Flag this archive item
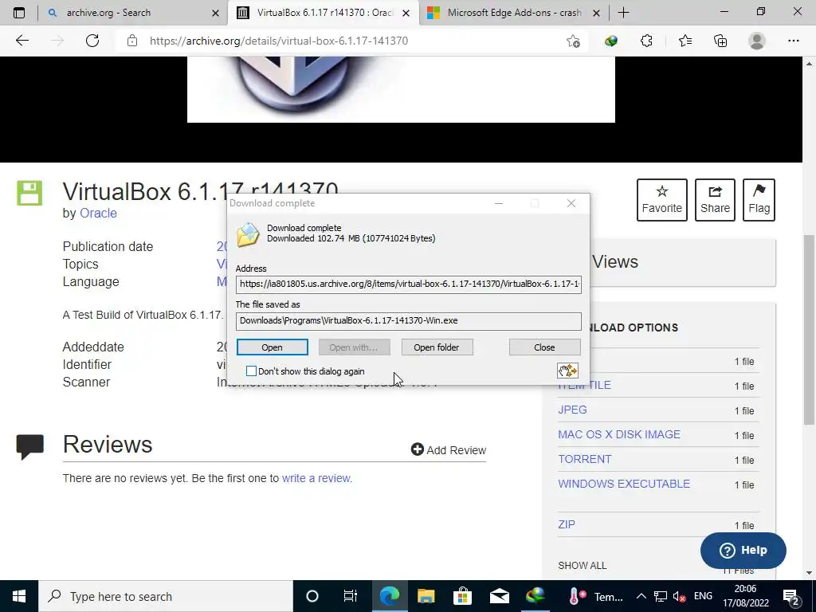This screenshot has width=816, height=612. click(759, 200)
